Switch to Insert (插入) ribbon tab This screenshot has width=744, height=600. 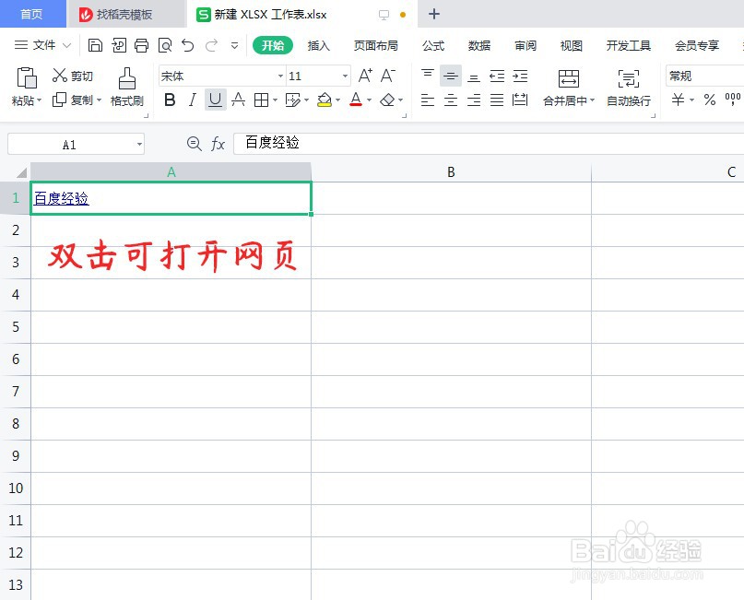click(x=318, y=45)
